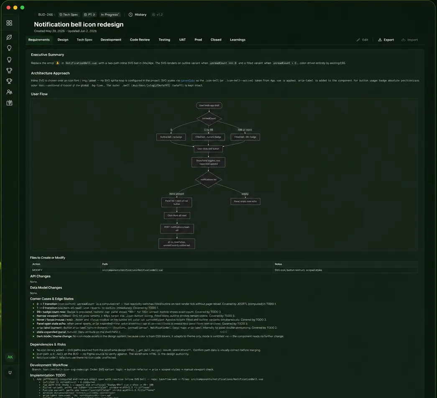Click the 'POST /notifications/read-all' flowchart node

[x=177, y=229]
